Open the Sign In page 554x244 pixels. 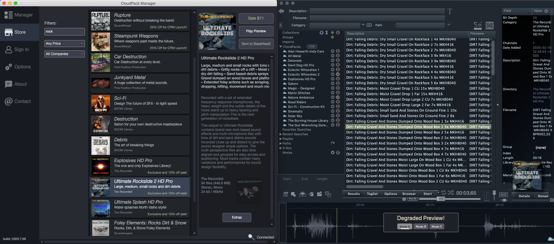click(19, 50)
